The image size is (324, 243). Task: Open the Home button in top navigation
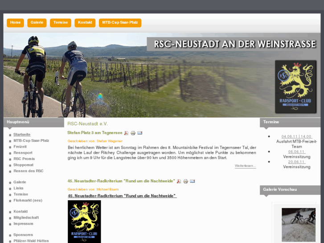click(15, 23)
